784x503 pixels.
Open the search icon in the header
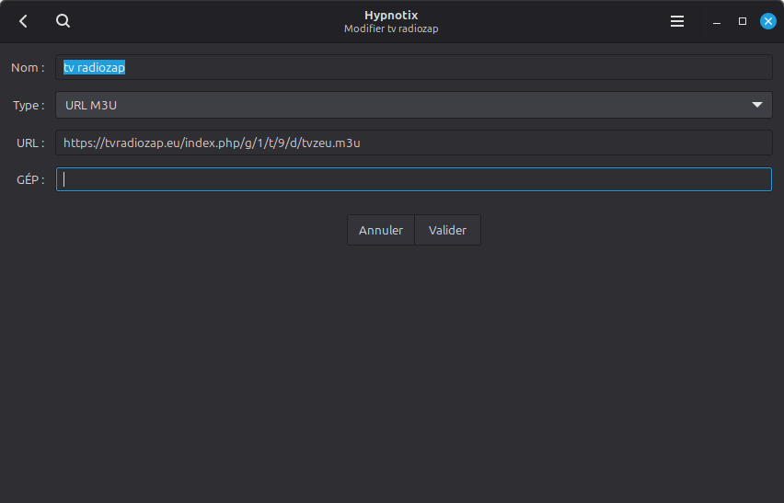coord(63,21)
